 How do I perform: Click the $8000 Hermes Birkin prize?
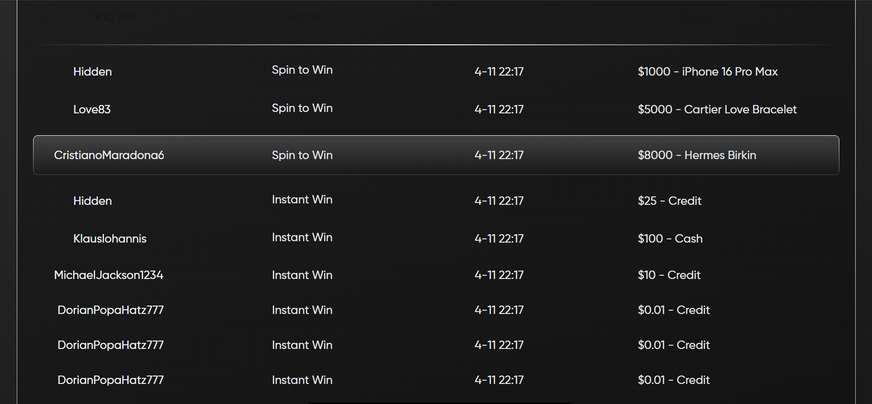(x=697, y=155)
